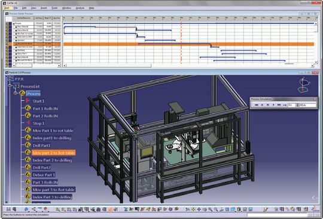
Task: Click the Fit All In toolbar icon
Action: pyautogui.click(x=193, y=209)
